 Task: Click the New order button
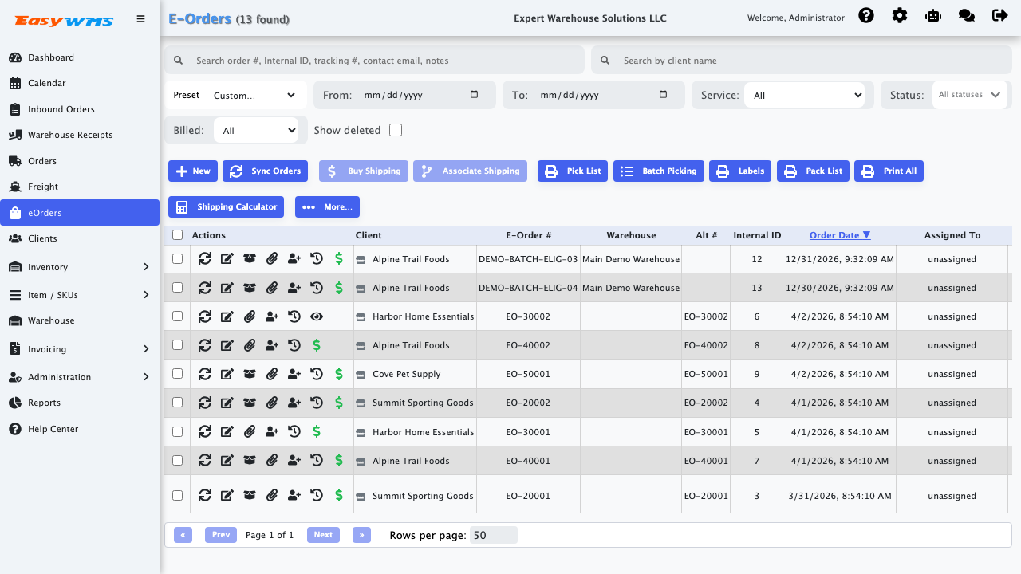click(x=193, y=171)
